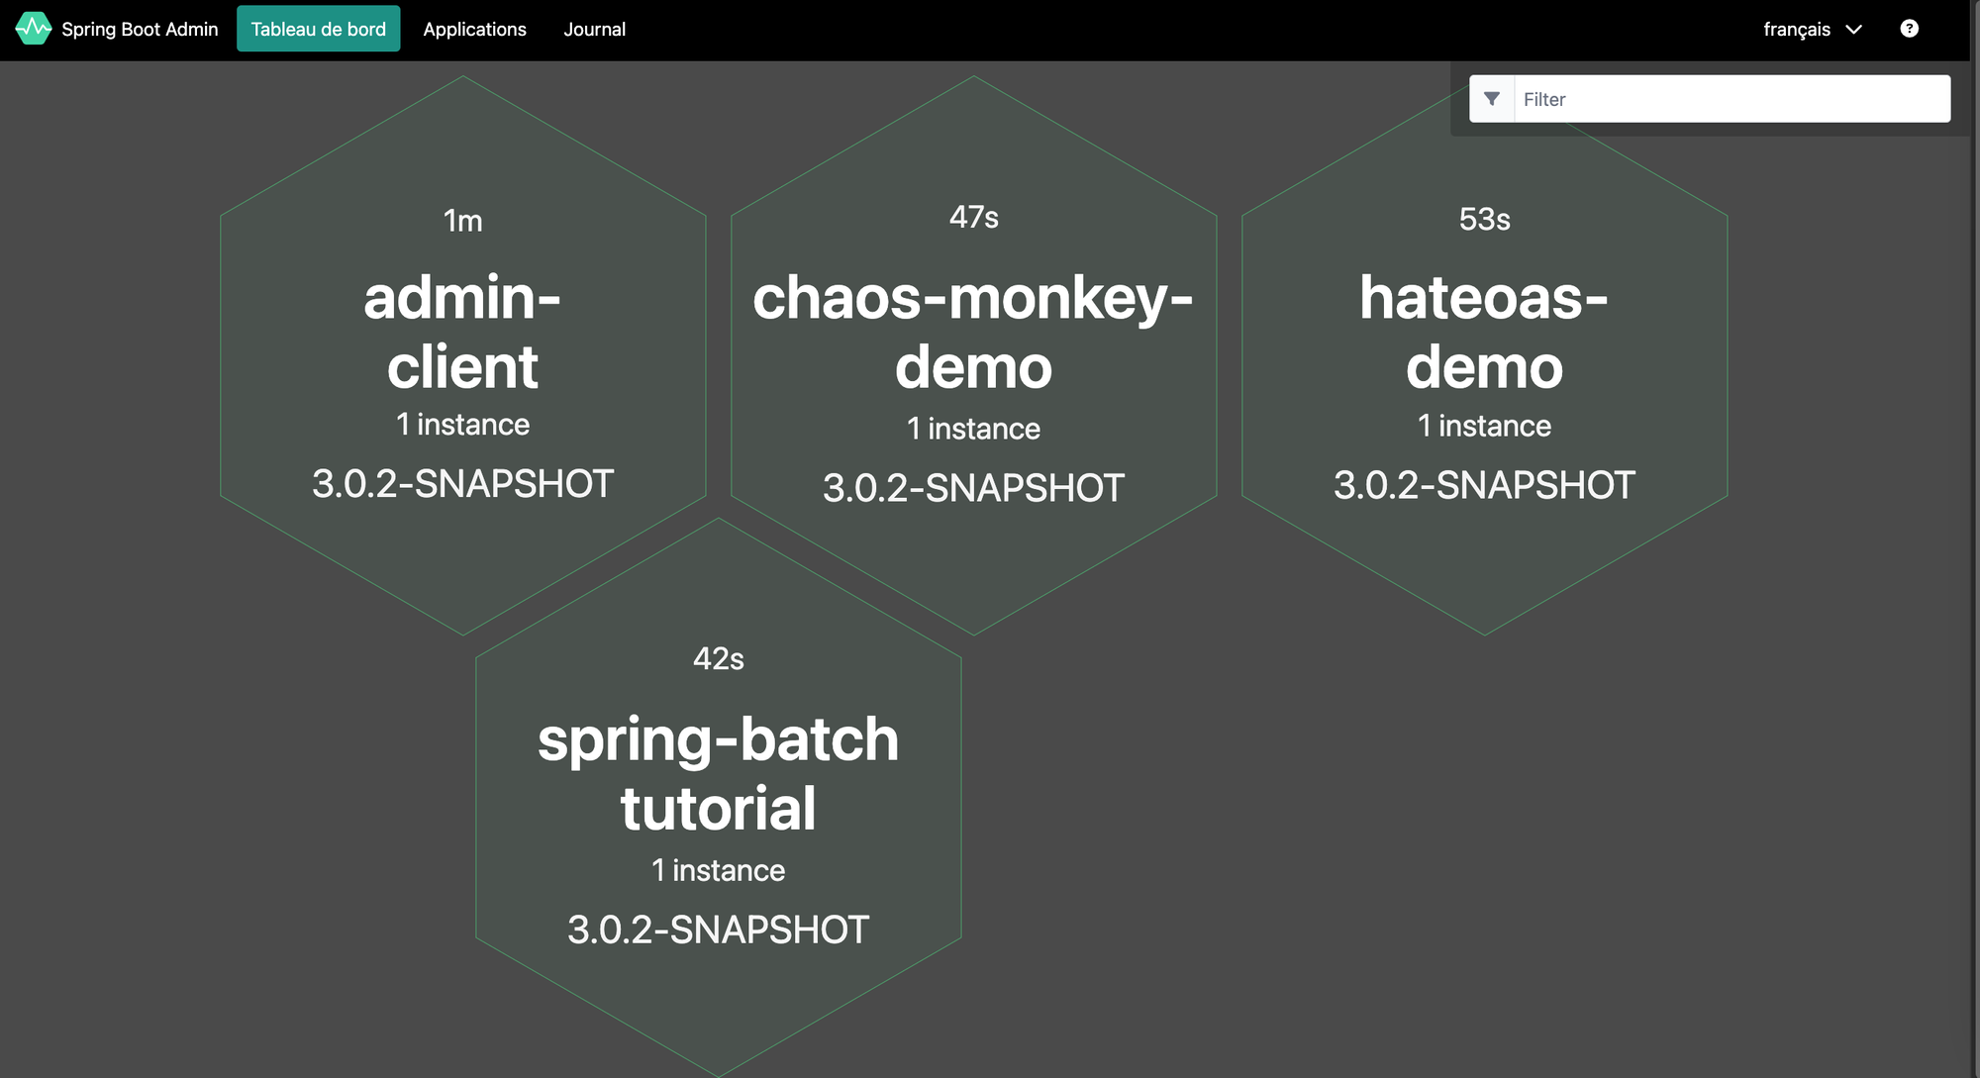Click the 47s uptime on chaos-monkey-demo
The width and height of the screenshot is (1980, 1078).
coord(973,217)
